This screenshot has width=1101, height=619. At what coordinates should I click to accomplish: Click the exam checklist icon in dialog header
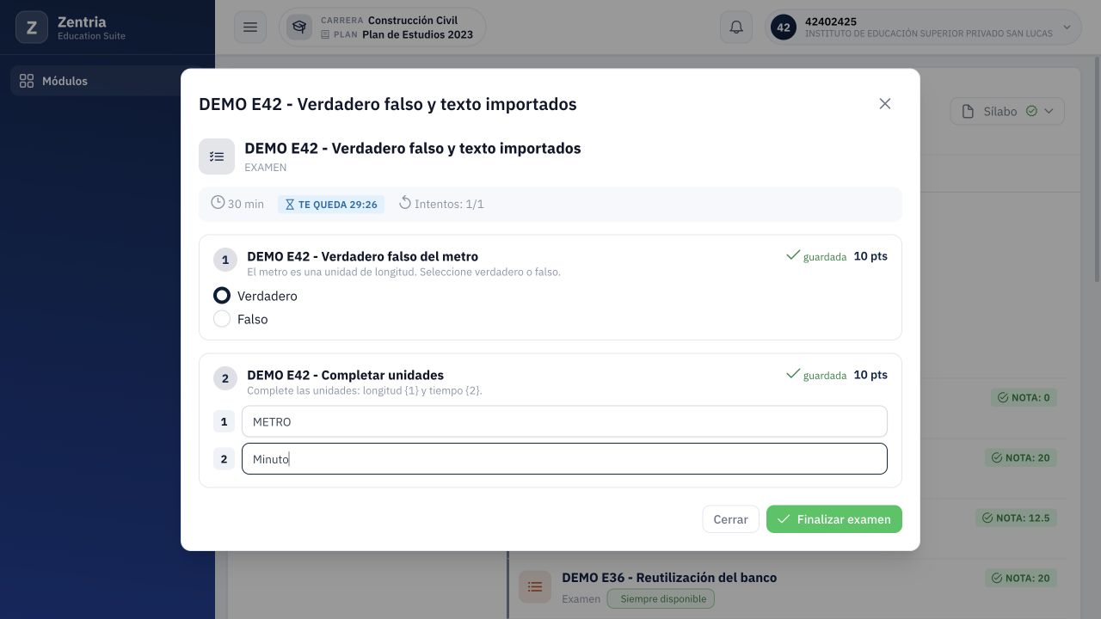point(217,156)
